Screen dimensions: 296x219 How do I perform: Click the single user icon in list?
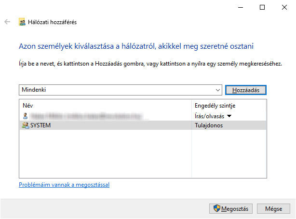tap(25, 116)
